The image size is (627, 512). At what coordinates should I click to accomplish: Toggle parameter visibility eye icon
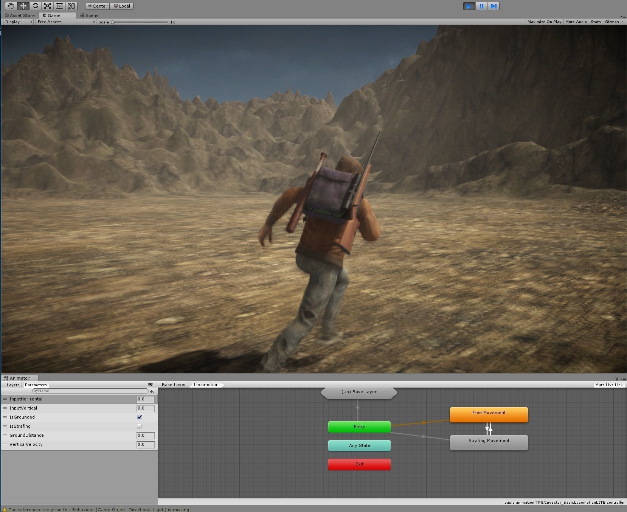pos(150,385)
